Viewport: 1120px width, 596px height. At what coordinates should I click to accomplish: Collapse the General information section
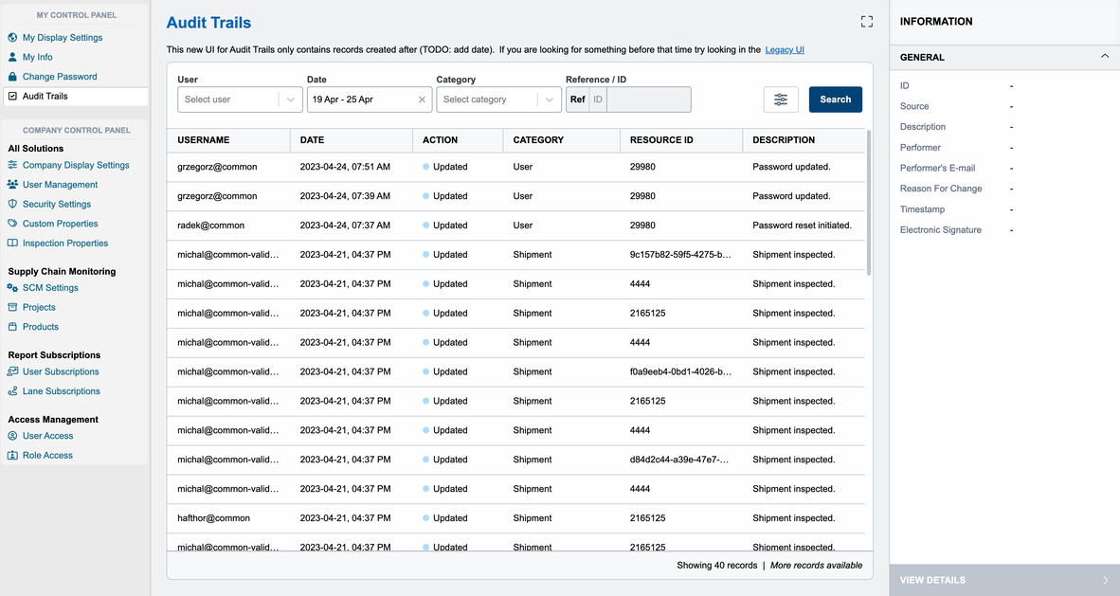click(1104, 57)
